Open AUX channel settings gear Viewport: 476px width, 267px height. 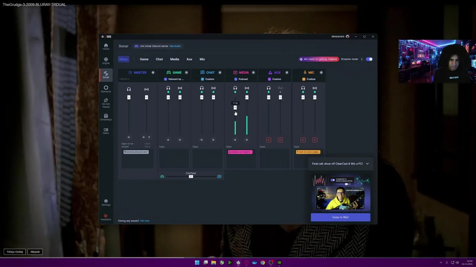click(287, 72)
